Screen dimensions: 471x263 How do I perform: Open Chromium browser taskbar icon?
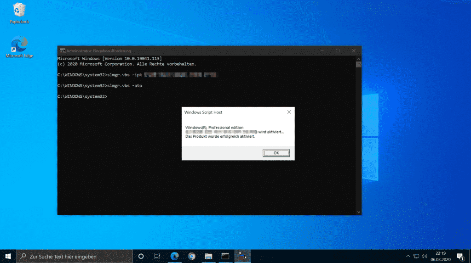click(191, 257)
